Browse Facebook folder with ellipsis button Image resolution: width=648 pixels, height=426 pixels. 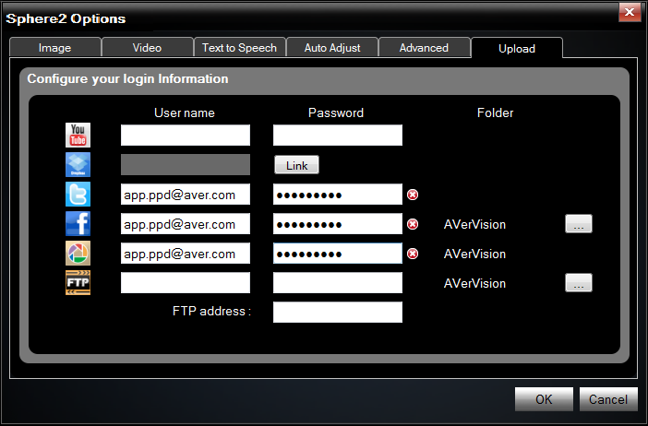click(x=579, y=224)
